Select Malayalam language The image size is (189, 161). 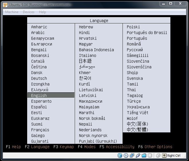(x=89, y=107)
